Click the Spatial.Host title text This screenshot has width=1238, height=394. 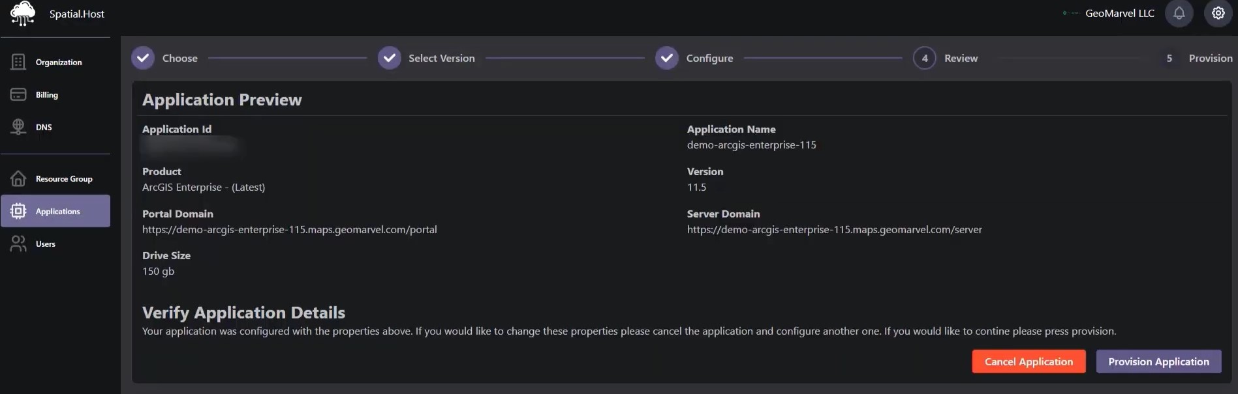pos(76,14)
